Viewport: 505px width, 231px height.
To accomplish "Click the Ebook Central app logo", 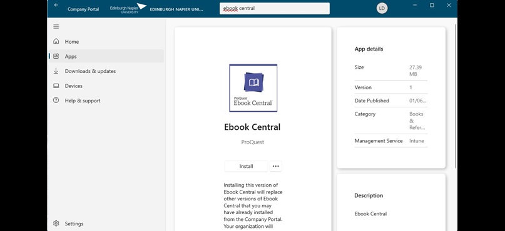I will (x=253, y=88).
